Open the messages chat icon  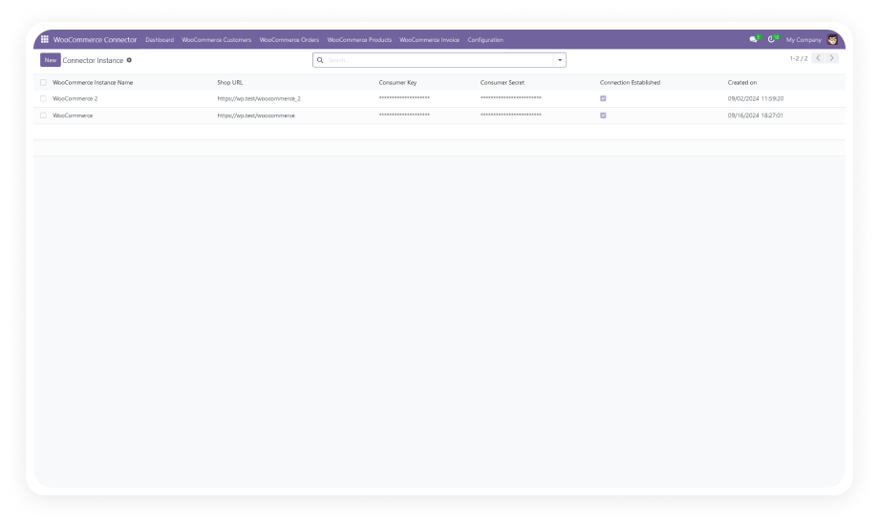pyautogui.click(x=754, y=39)
